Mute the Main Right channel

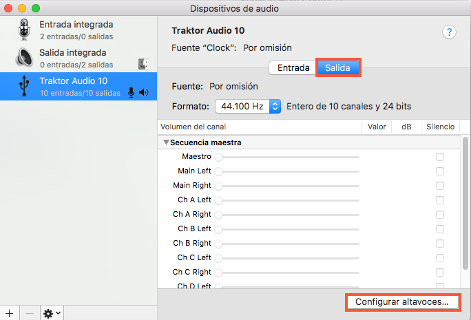click(440, 186)
